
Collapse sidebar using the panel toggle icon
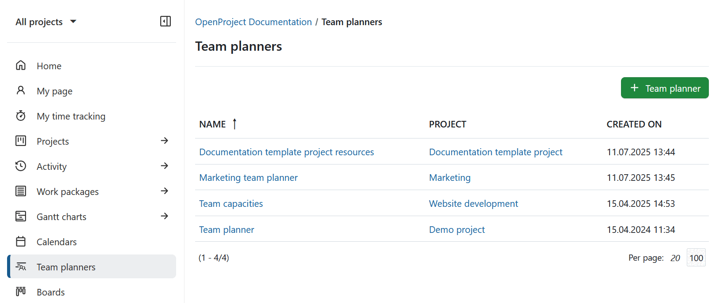[x=166, y=21]
